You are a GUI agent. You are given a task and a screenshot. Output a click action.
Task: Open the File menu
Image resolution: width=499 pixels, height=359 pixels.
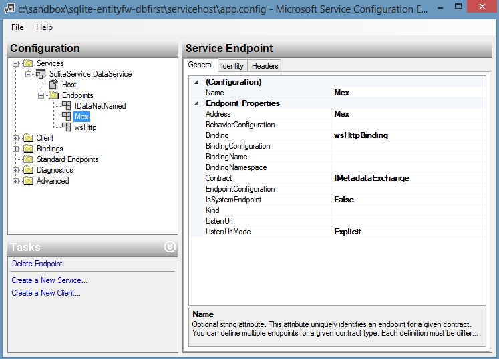coord(17,27)
